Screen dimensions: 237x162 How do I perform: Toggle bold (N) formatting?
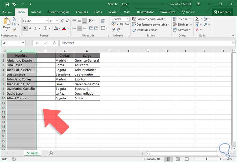tap(25, 28)
